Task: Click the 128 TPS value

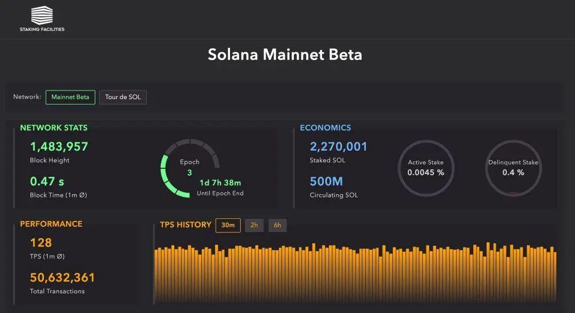Action: pyautogui.click(x=41, y=243)
